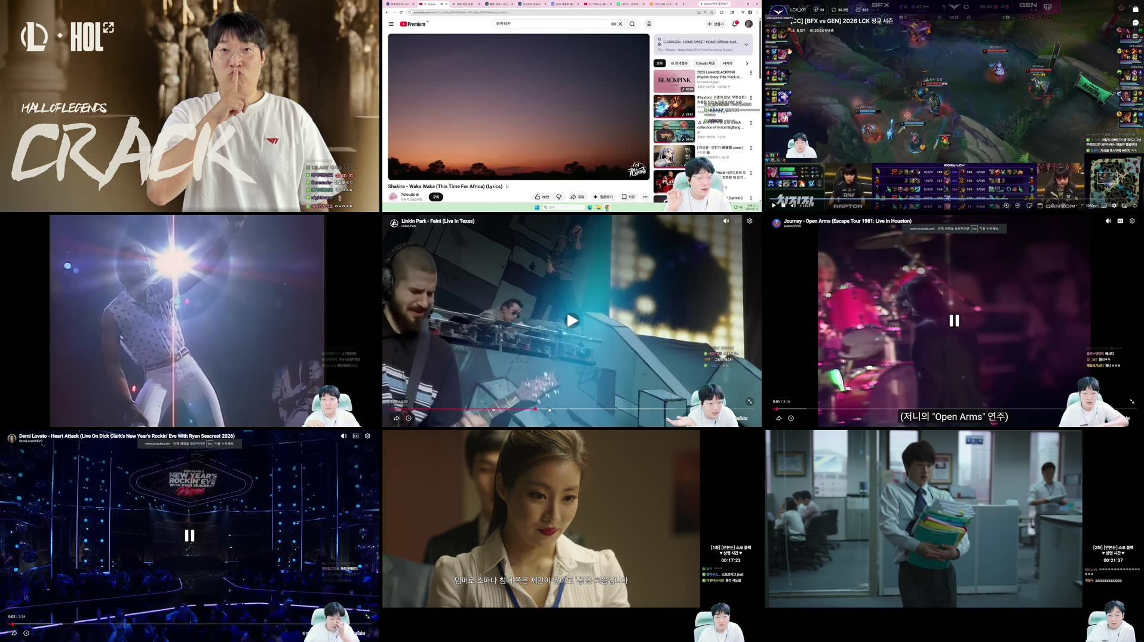Open three-dot menu for BLACKPINK playlist video
Image resolution: width=1144 pixels, height=642 pixels.
click(751, 73)
